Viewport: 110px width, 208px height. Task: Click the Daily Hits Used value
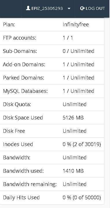(82, 198)
